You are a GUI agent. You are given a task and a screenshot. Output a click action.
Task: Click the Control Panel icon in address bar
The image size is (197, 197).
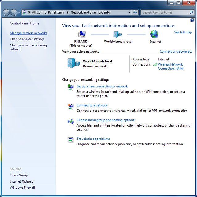(x=24, y=12)
